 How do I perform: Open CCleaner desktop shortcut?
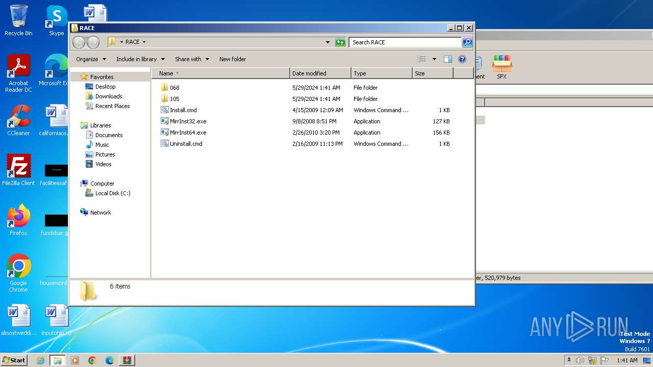(18, 120)
